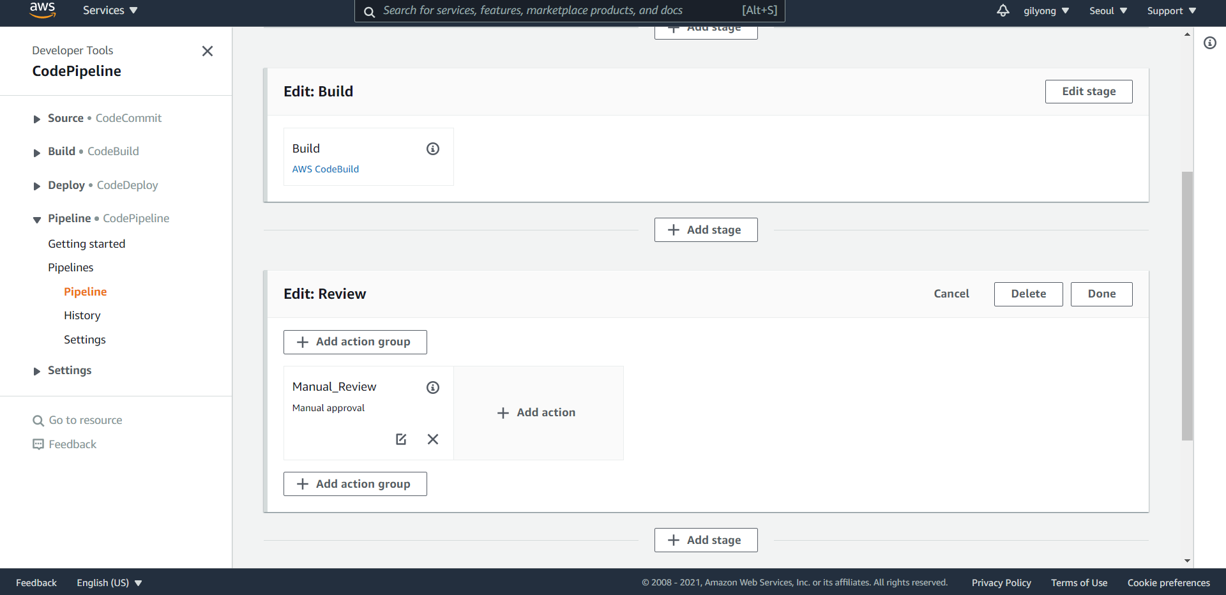Open the AWS CodeBuild link

(326, 169)
